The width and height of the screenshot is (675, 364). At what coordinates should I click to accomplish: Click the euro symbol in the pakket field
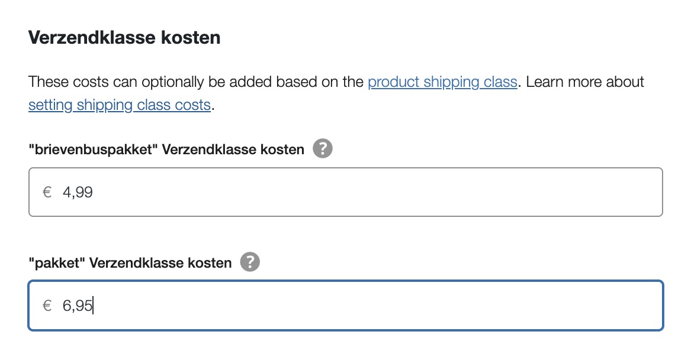(x=48, y=305)
